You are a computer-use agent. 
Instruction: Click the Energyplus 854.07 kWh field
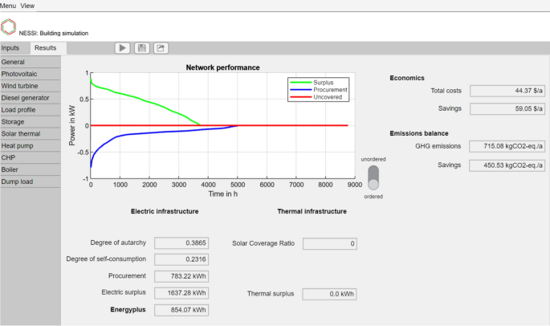point(181,310)
